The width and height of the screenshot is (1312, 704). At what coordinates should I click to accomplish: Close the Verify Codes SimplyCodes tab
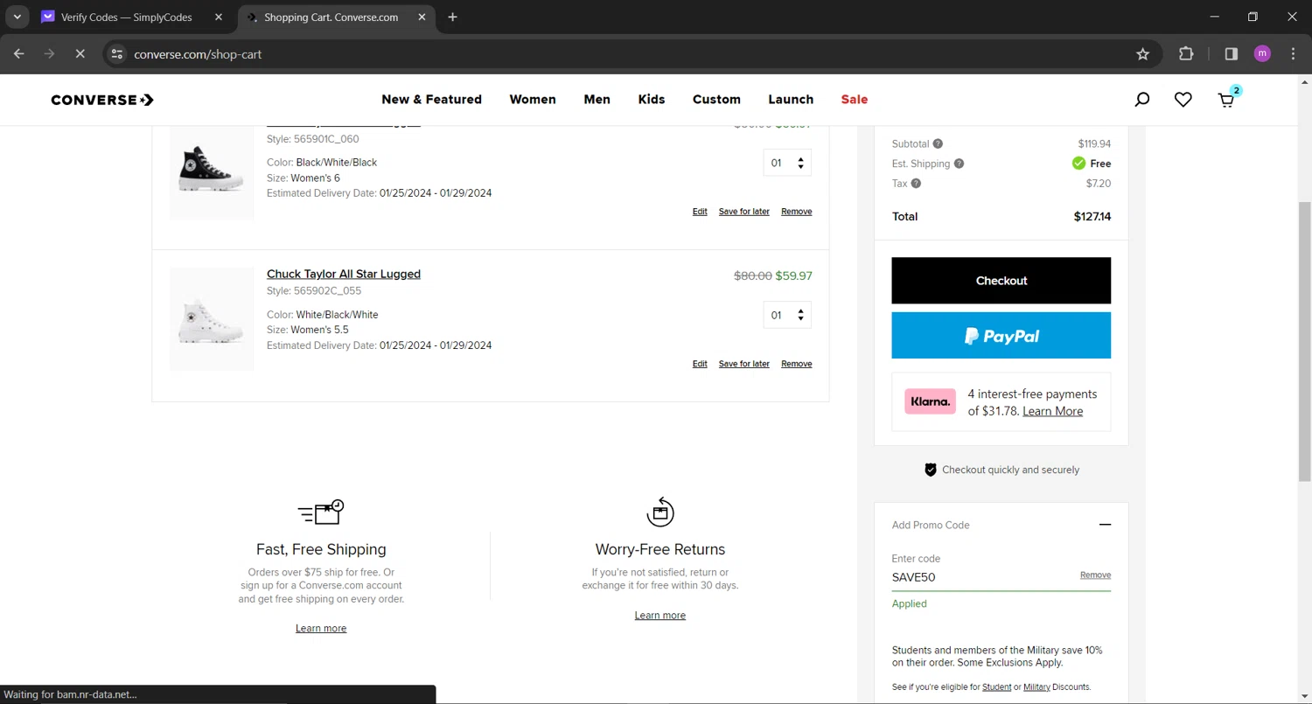pyautogui.click(x=219, y=17)
